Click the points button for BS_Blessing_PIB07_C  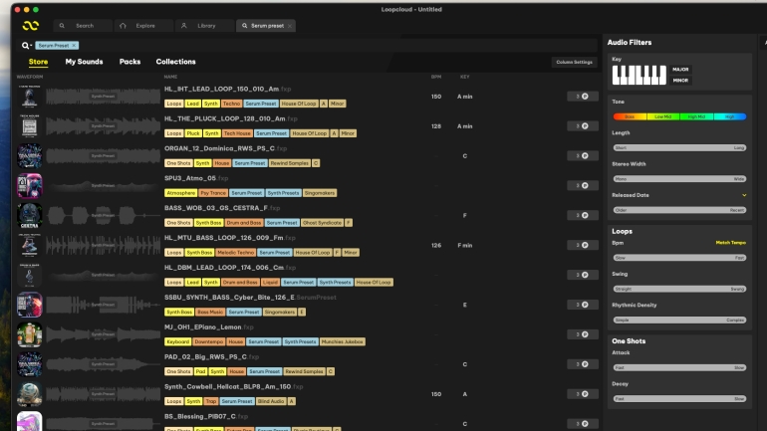pyautogui.click(x=581, y=424)
